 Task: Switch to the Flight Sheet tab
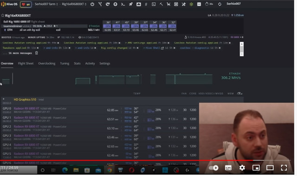pos(26,63)
